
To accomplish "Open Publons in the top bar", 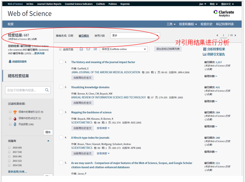I will (113, 4).
